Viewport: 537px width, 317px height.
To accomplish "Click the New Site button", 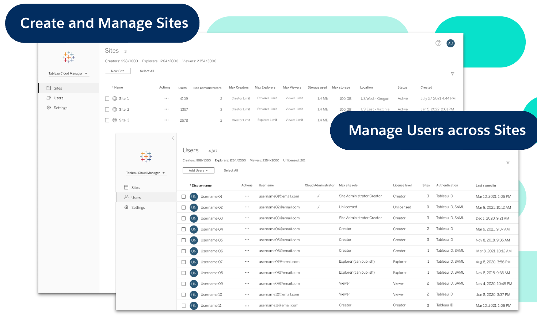I will click(118, 71).
